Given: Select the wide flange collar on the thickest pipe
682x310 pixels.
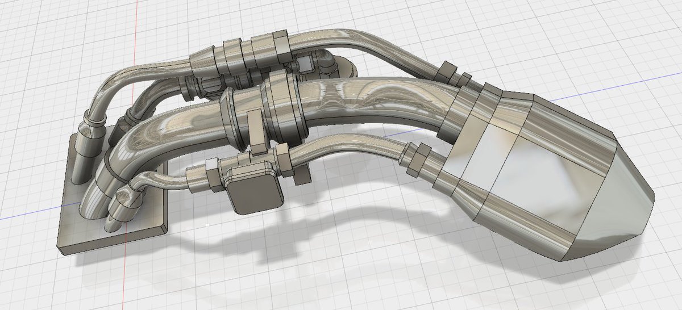Looking at the screenshot, I should pos(284,109).
